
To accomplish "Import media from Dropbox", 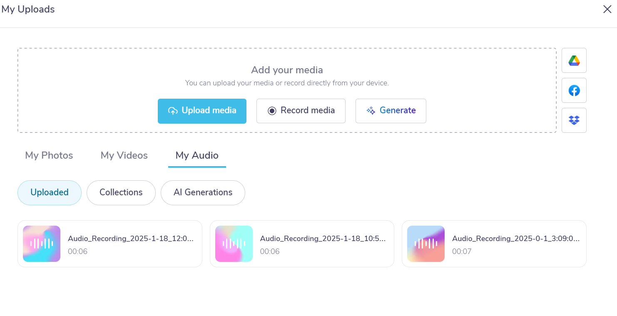I will (x=574, y=120).
